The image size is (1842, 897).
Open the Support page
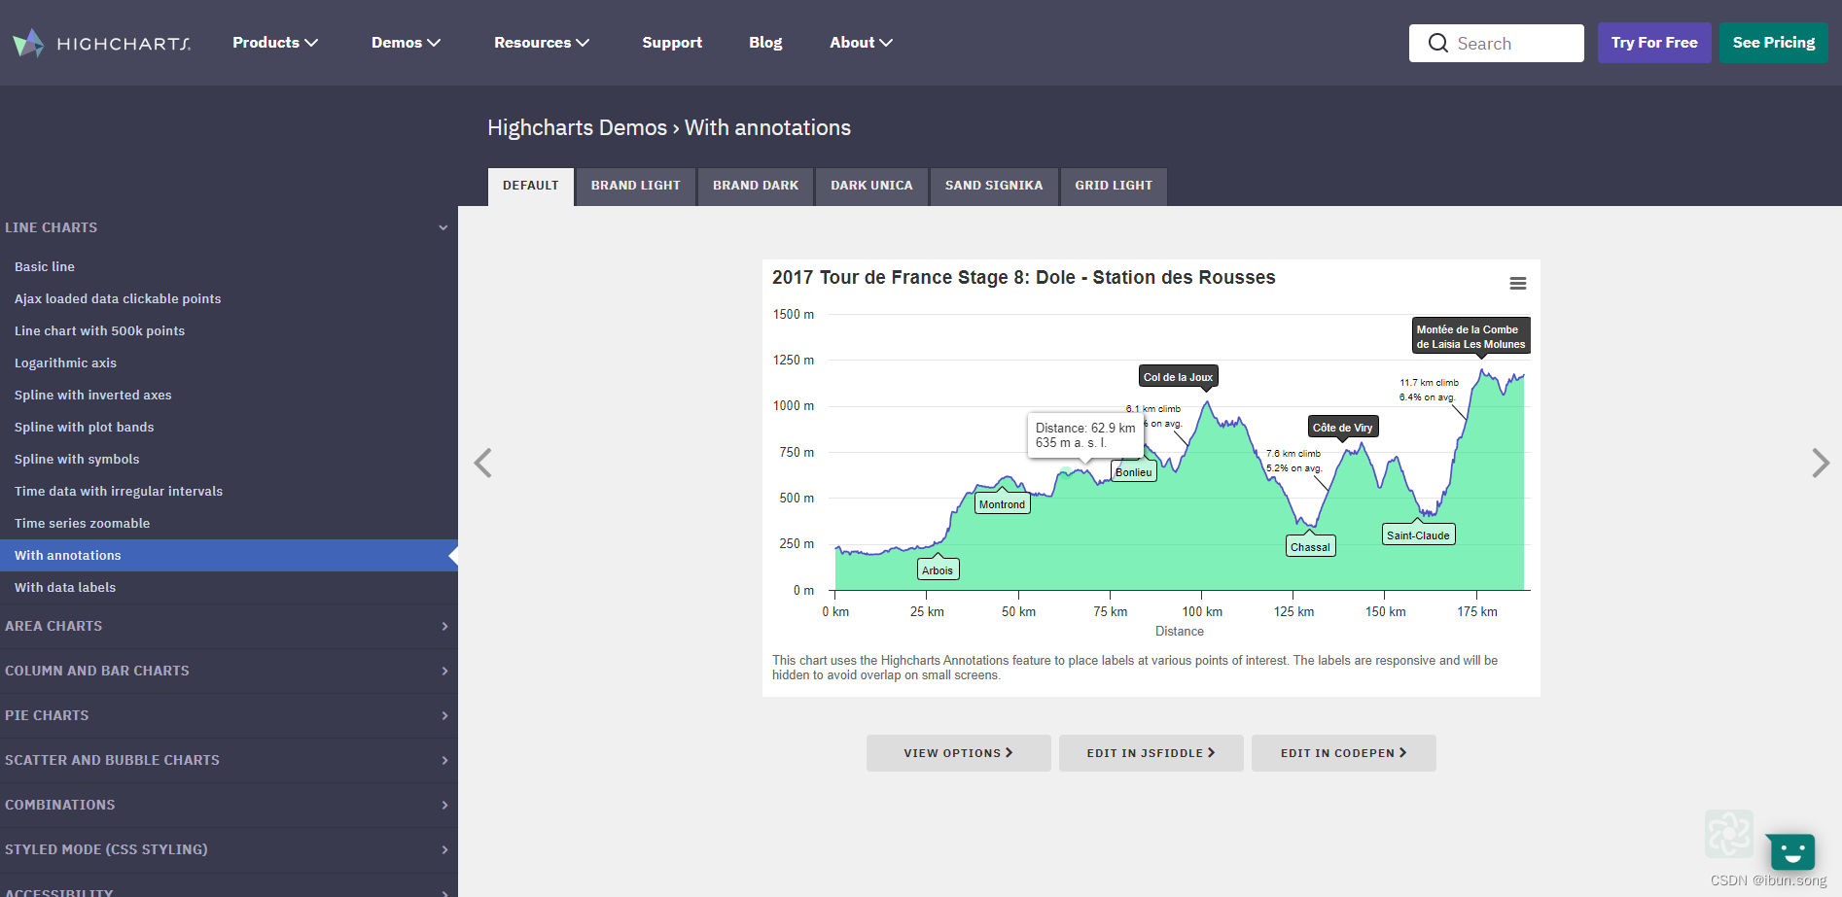[x=672, y=43]
